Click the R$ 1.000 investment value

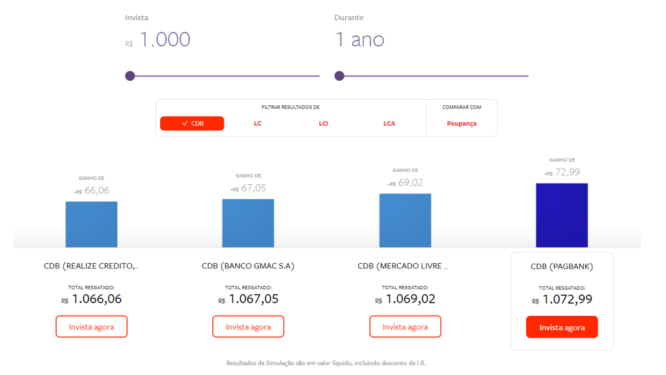(165, 40)
